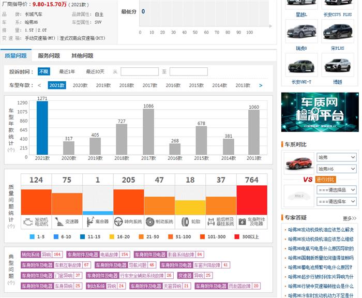Open the 博越 car thumbnail
362x298 pixels.
(x=338, y=65)
